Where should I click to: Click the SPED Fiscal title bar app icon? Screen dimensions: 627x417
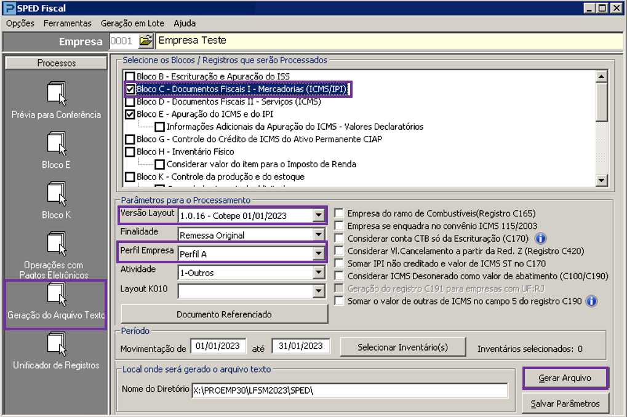tap(9, 8)
